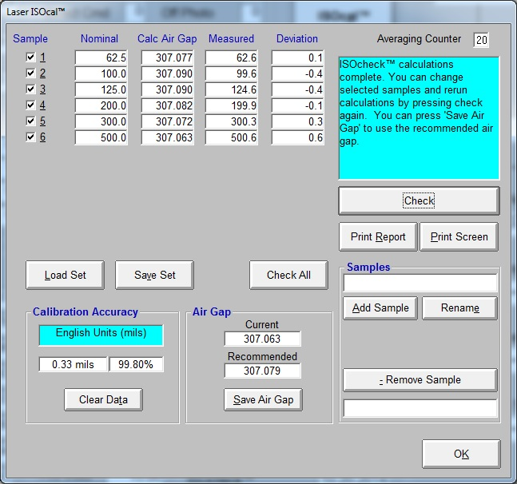Click the Save Air Gap button
This screenshot has width=517, height=484.
tap(263, 399)
